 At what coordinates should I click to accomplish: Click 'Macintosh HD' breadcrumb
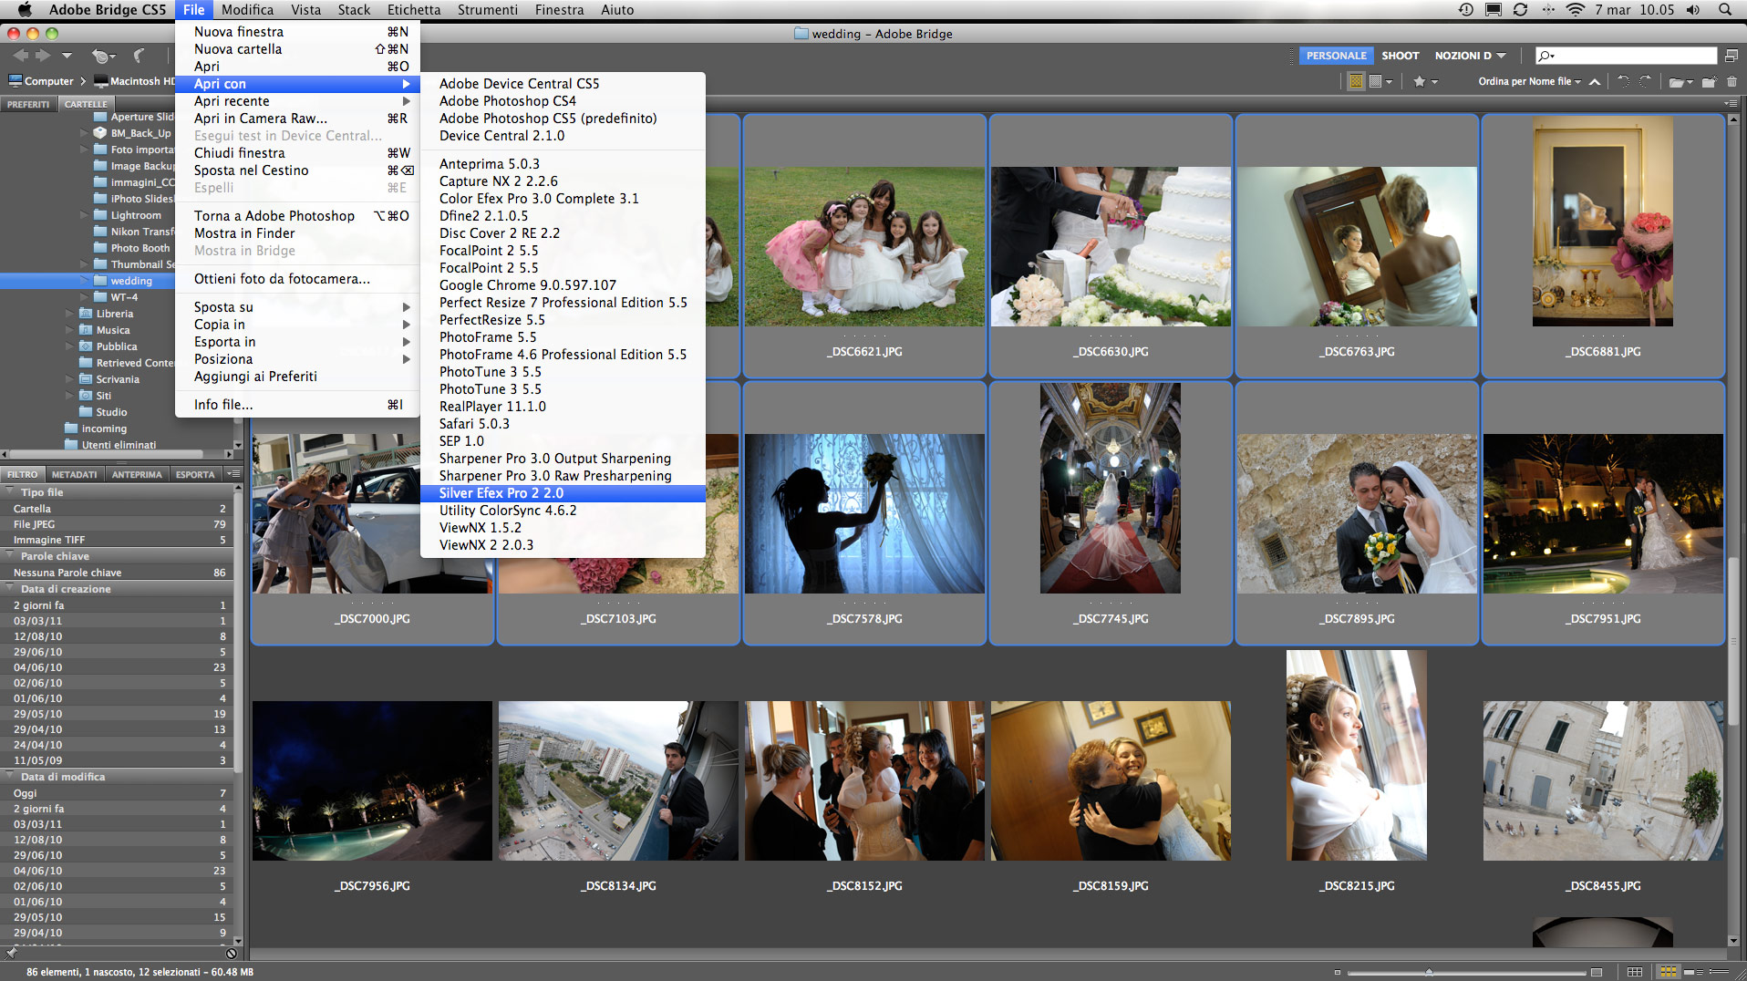point(135,81)
